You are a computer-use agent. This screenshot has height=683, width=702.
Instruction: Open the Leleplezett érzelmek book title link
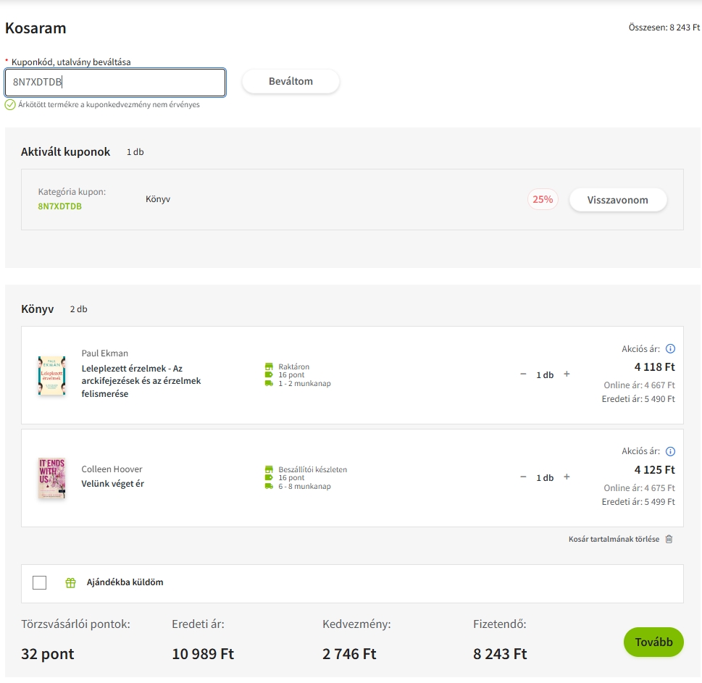141,381
